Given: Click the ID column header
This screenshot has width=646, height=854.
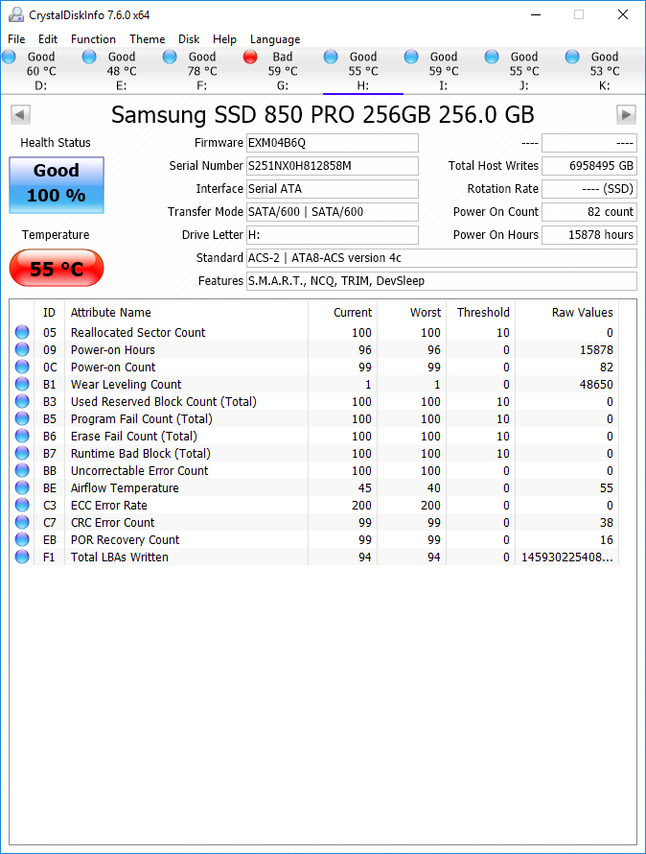Looking at the screenshot, I should (x=49, y=312).
